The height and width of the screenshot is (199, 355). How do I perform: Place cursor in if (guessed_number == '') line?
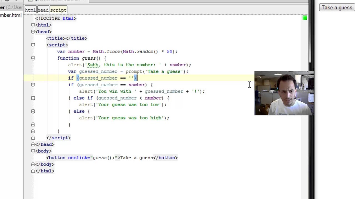pyautogui.click(x=103, y=78)
